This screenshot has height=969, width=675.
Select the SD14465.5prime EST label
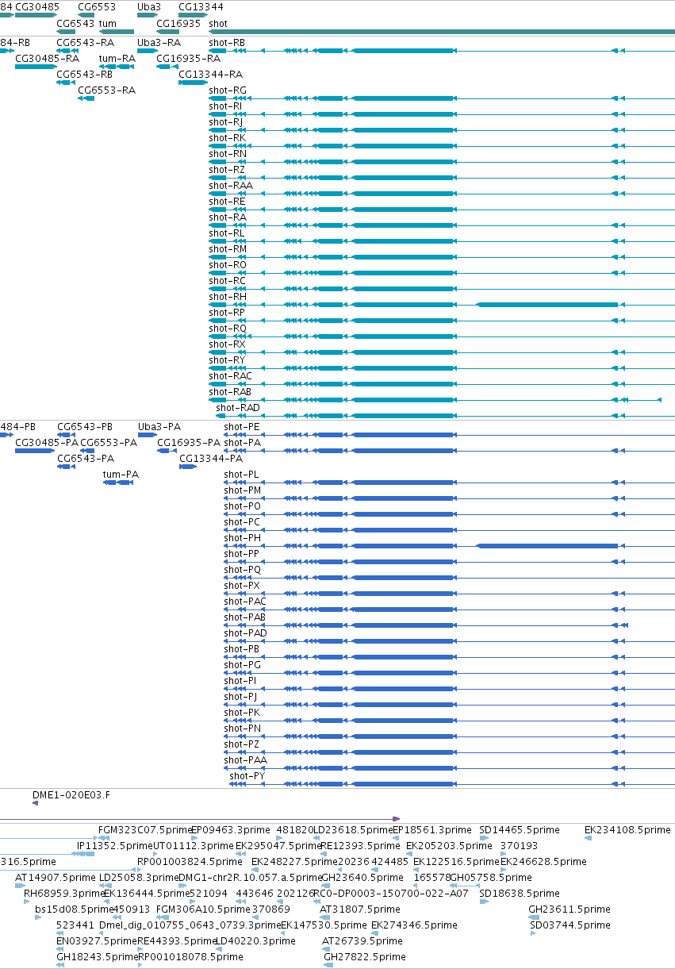[x=519, y=830]
